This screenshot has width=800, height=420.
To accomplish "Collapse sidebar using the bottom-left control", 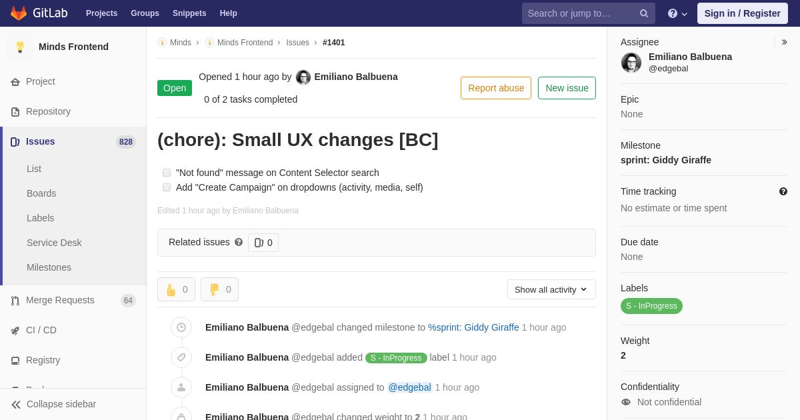I will click(54, 404).
